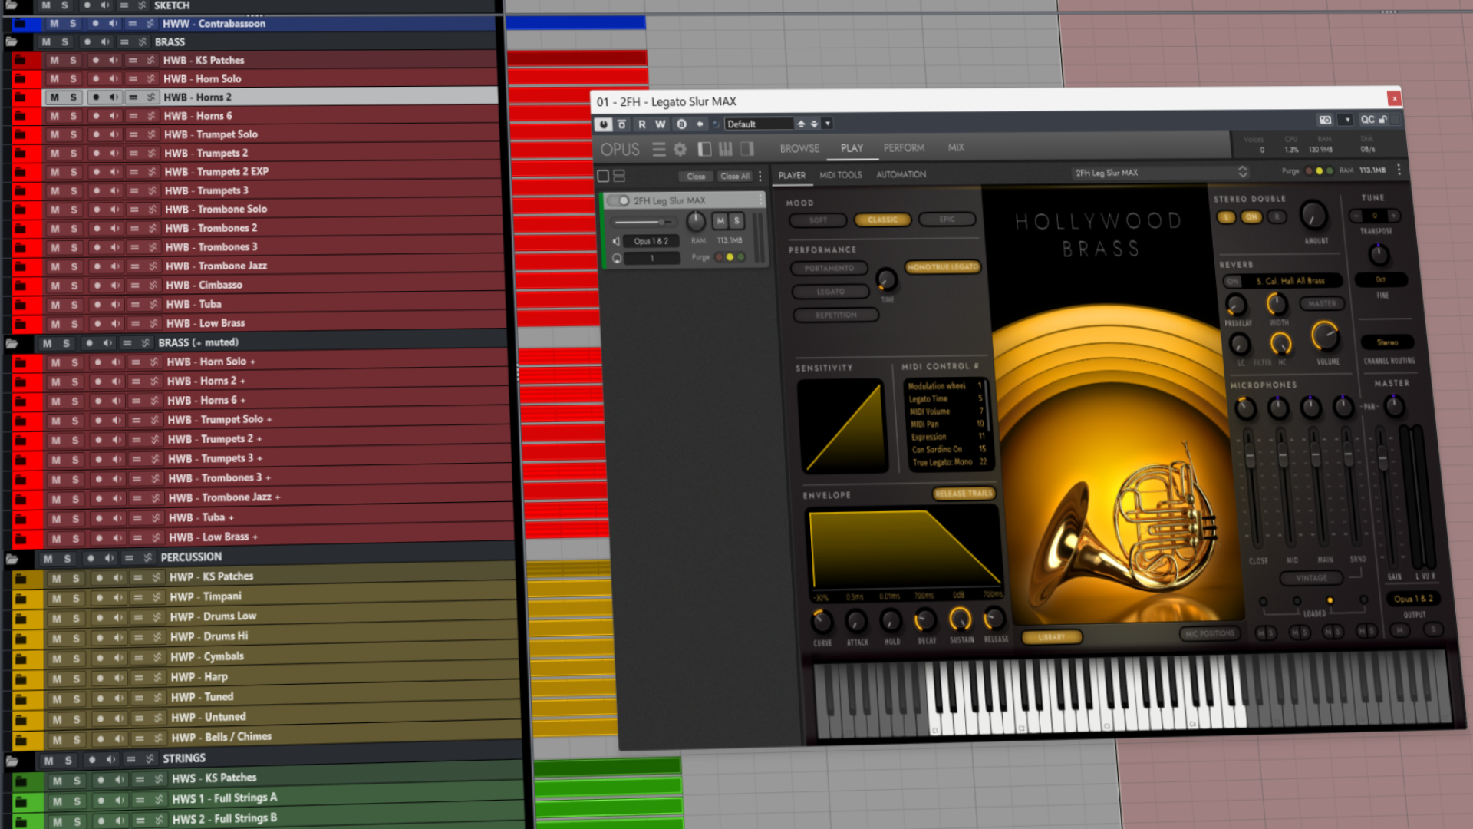Select EPIC mood

[x=947, y=219]
